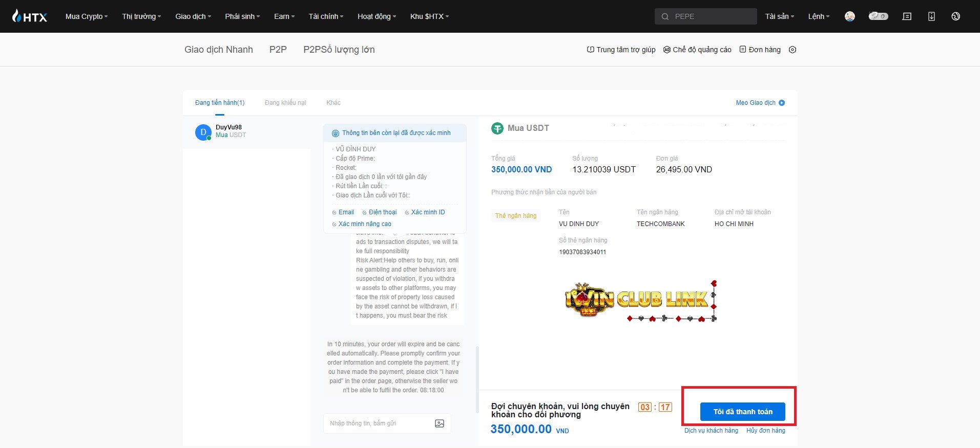980x448 pixels.
Task: Click total price 350,000.00 VND at top
Action: click(x=522, y=170)
